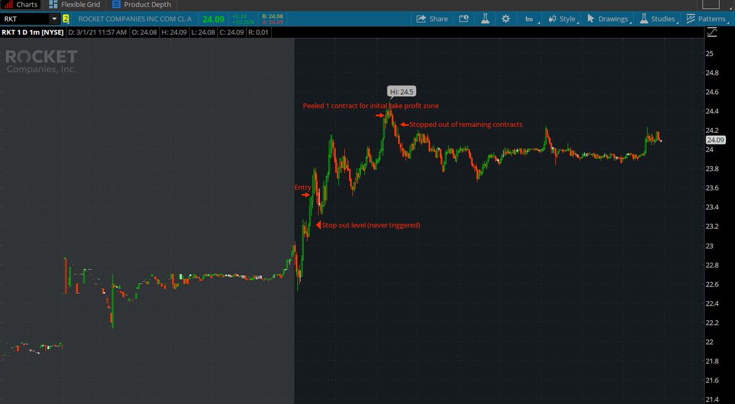The height and width of the screenshot is (404, 735).
Task: Expand the symbol selector dropdown arrow
Action: coord(54,19)
